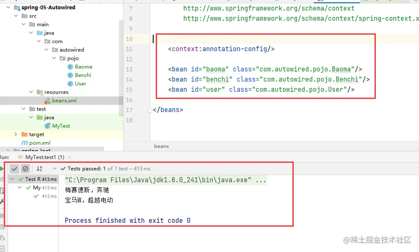
Task: Click the fold marker beside the closing beans tag
Action: [150, 110]
